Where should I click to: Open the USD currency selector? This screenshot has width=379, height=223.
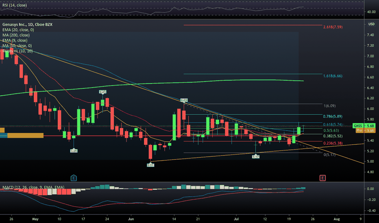(371, 24)
